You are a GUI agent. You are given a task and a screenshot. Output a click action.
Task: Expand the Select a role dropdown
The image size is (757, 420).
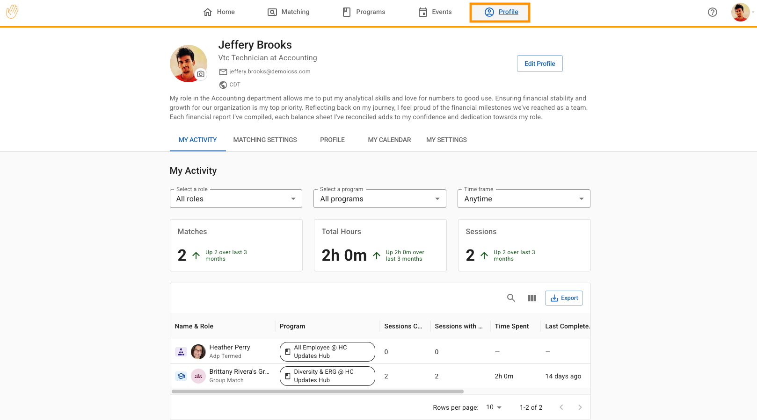236,199
